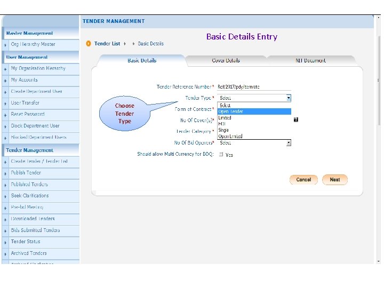Click the User Management section header
This screenshot has width=384, height=288.
coord(41,57)
